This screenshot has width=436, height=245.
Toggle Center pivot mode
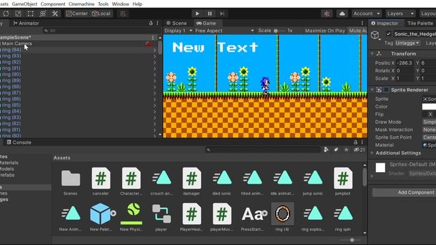pos(77,14)
